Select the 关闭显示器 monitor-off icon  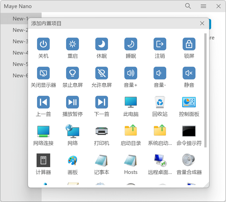point(43,73)
